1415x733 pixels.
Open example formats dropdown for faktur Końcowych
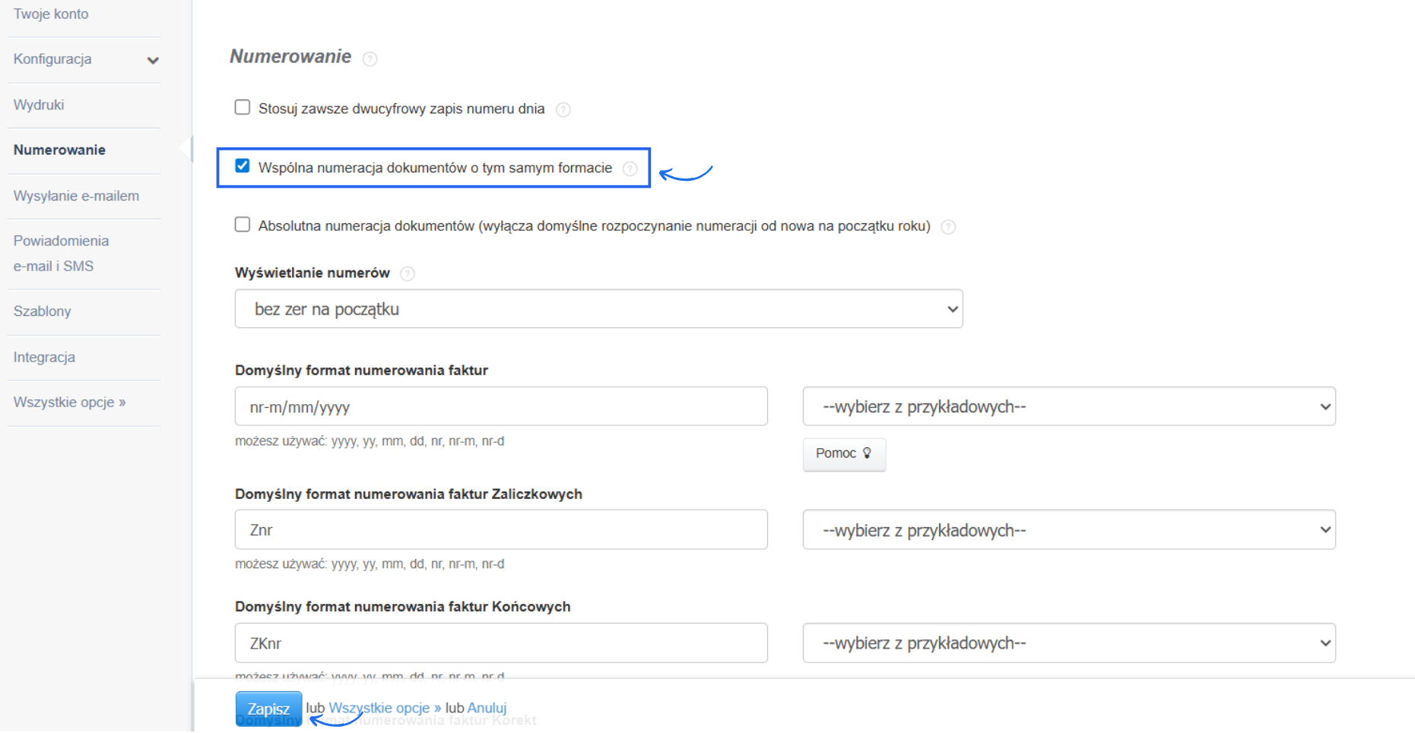coord(1069,643)
